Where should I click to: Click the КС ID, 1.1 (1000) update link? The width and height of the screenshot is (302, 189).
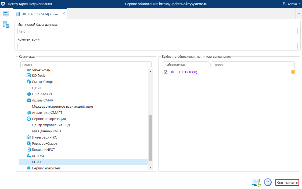(184, 72)
